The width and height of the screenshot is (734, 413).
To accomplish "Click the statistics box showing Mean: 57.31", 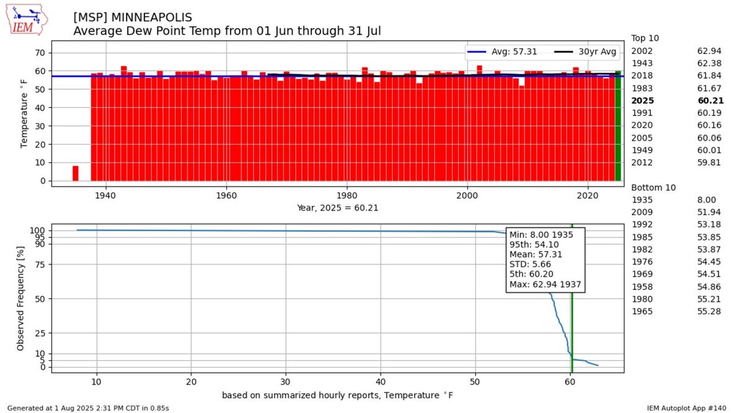I will click(x=545, y=260).
